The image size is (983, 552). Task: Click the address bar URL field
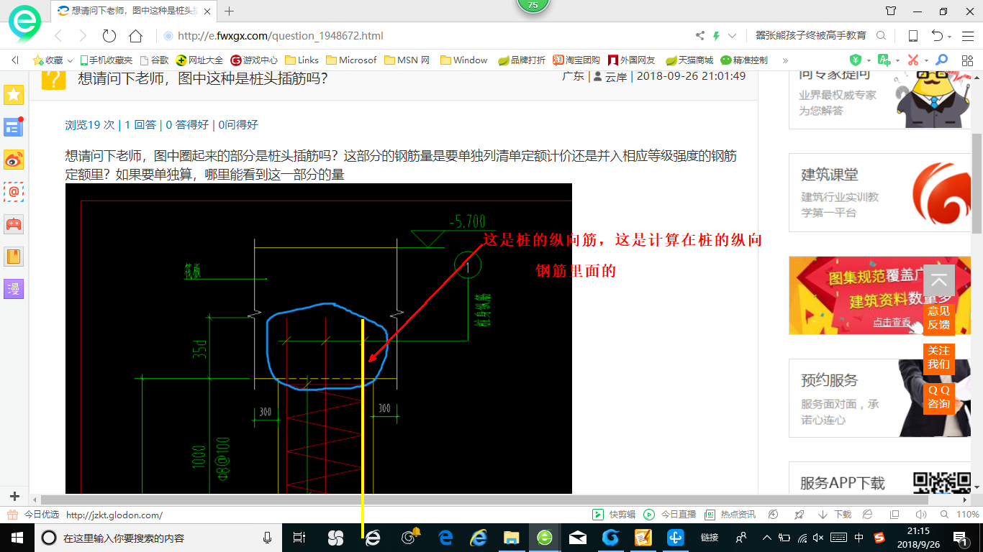pyautogui.click(x=425, y=36)
